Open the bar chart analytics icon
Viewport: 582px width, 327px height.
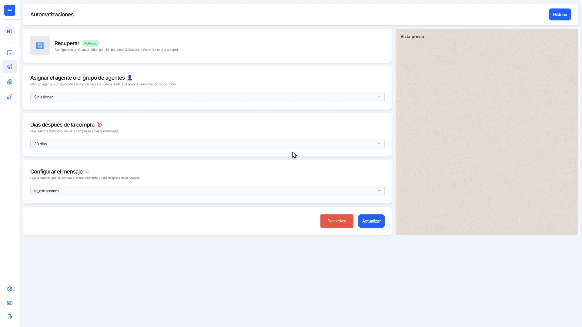pyautogui.click(x=10, y=97)
